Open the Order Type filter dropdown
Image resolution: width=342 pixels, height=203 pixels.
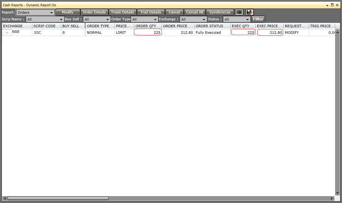[x=144, y=19]
